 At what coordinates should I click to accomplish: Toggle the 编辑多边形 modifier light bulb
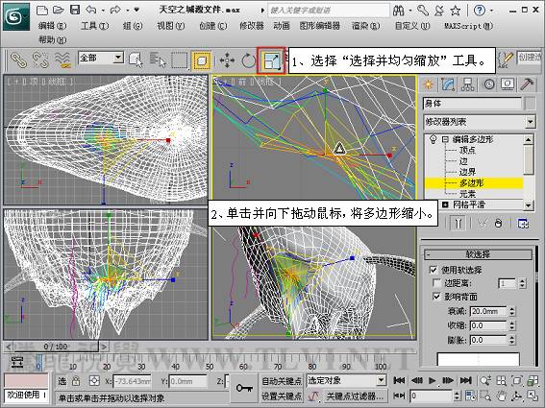click(434, 139)
